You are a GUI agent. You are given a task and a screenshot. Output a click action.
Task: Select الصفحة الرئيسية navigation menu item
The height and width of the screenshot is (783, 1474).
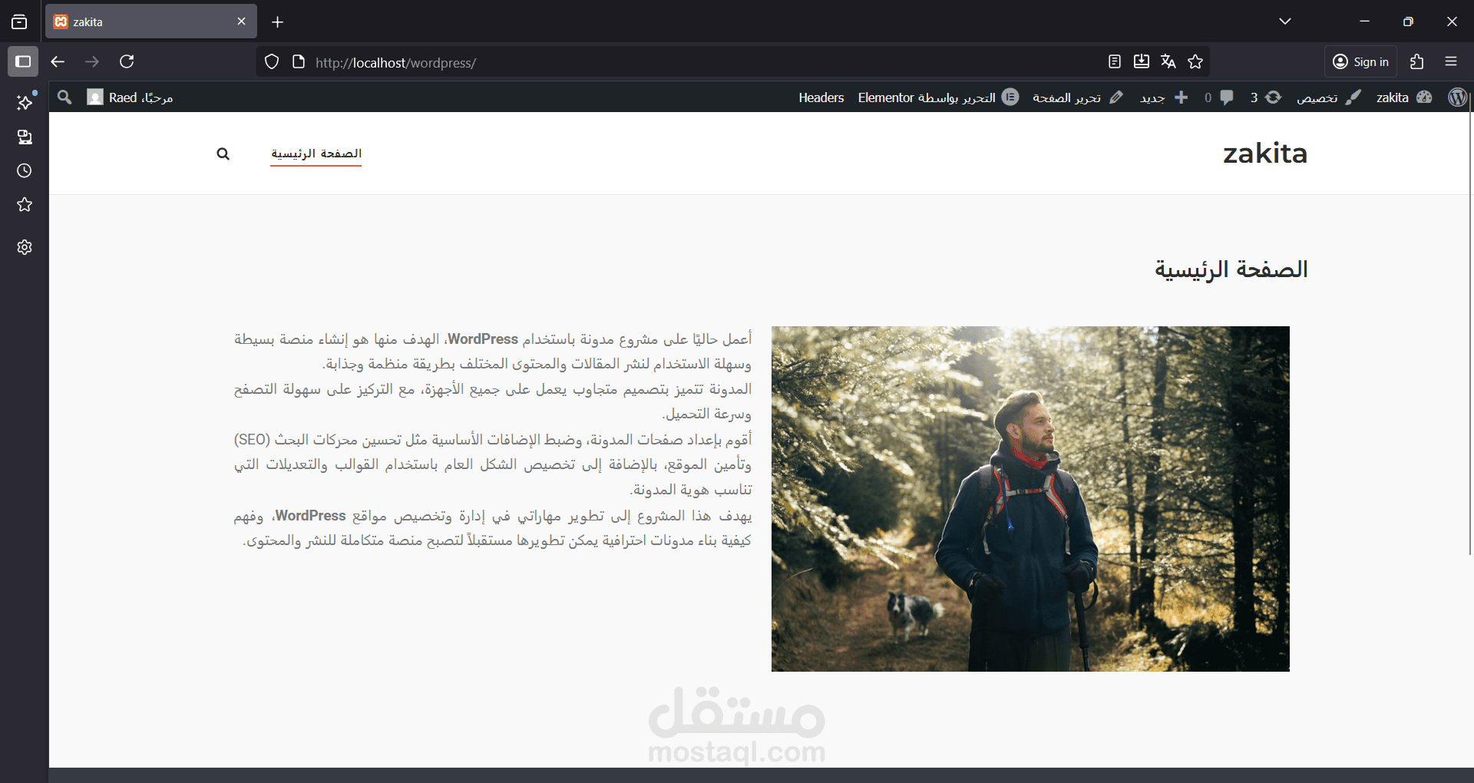pos(316,154)
